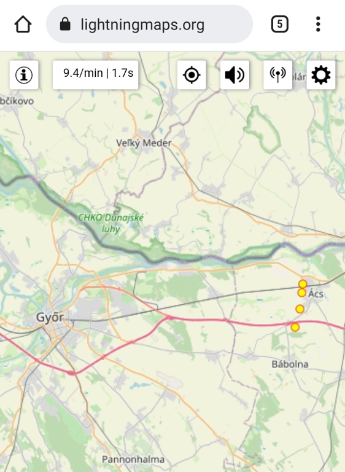Open the tab switcher showing 5

pyautogui.click(x=280, y=24)
